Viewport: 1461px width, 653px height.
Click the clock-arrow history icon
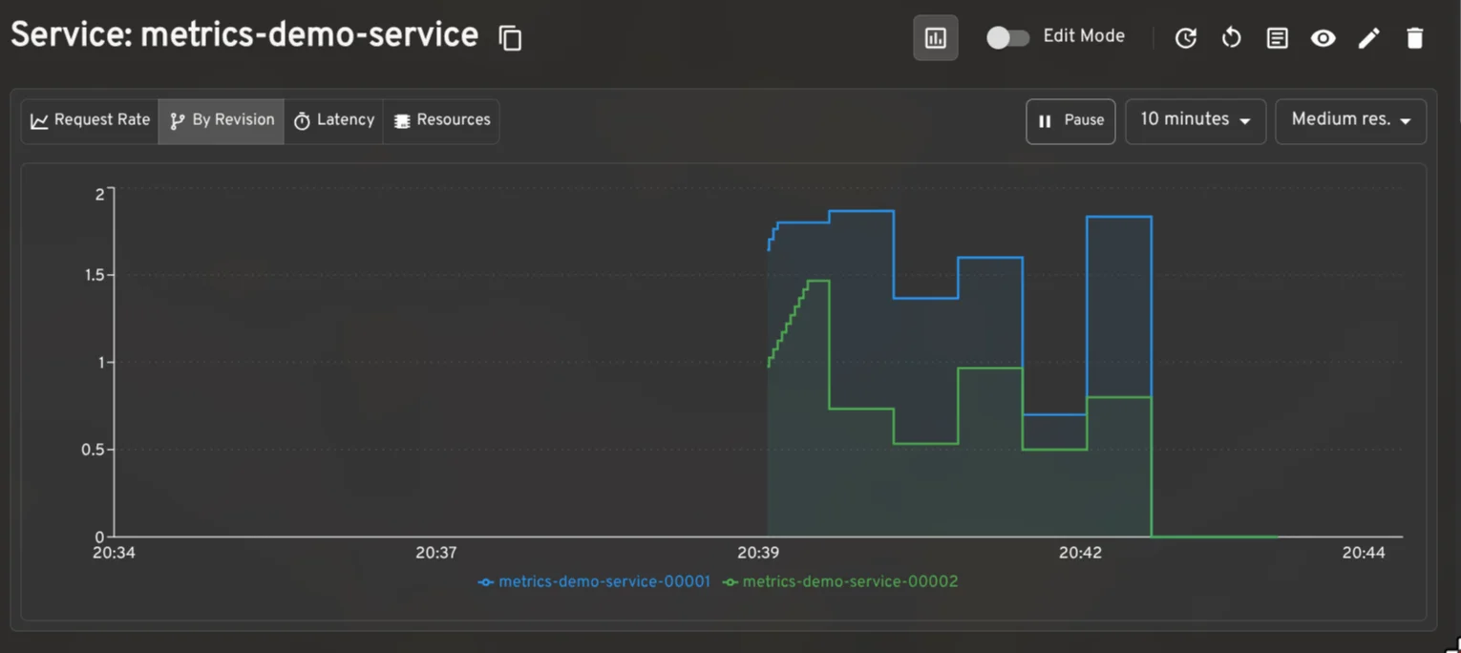tap(1186, 38)
